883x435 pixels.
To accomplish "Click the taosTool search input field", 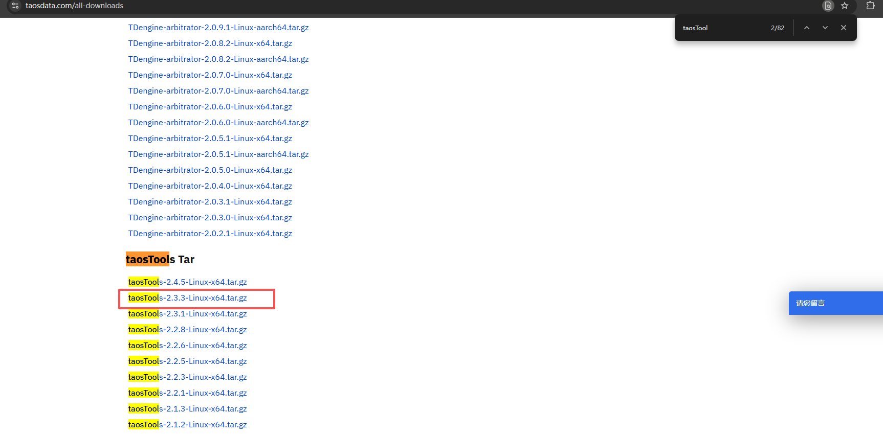I will click(721, 28).
